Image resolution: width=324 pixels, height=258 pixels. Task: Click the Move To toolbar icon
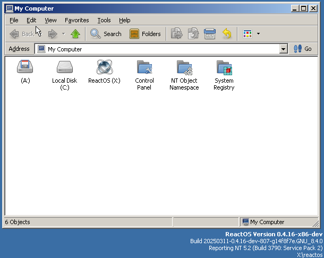[177, 33]
